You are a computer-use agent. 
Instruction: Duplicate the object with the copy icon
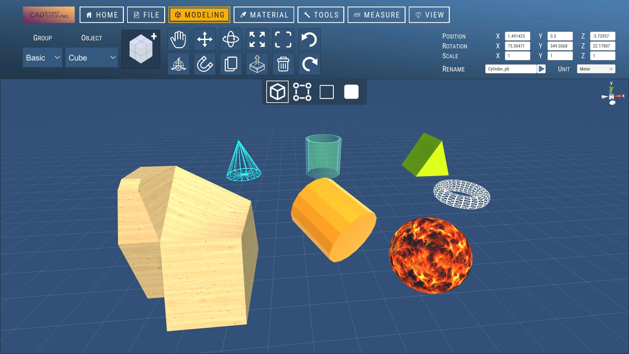(x=231, y=64)
